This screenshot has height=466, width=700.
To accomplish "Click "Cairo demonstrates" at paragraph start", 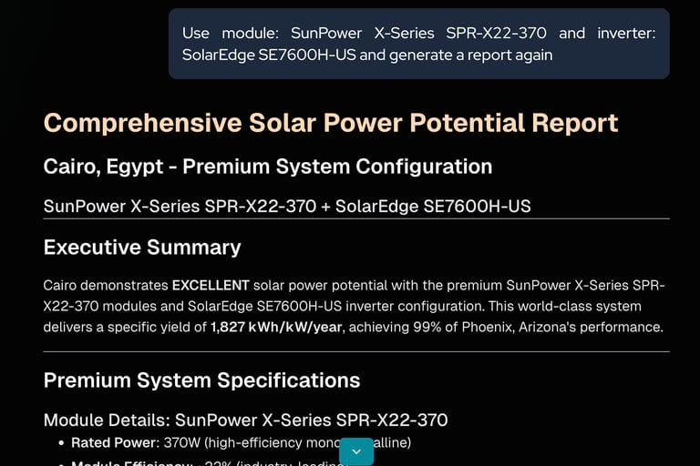I will [x=106, y=286].
